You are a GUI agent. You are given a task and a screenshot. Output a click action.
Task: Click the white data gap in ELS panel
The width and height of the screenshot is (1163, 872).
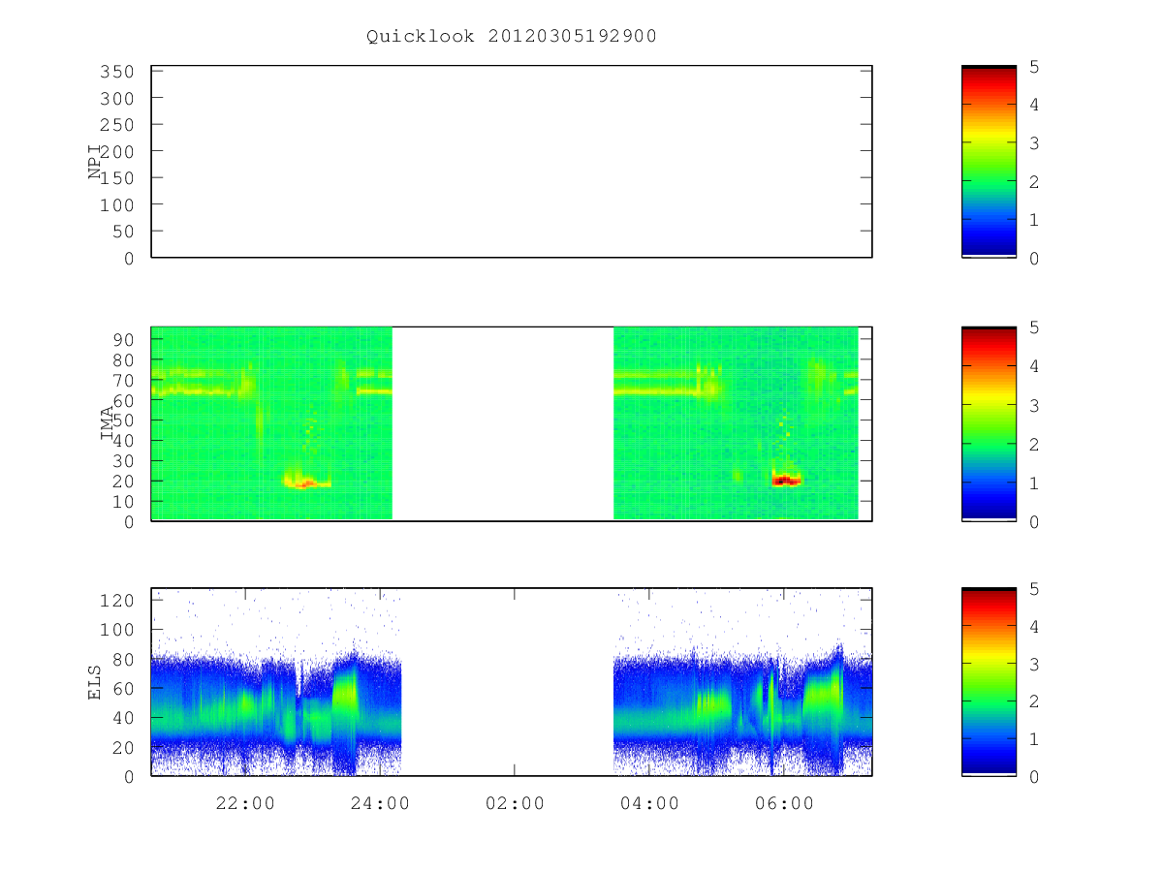tap(508, 682)
